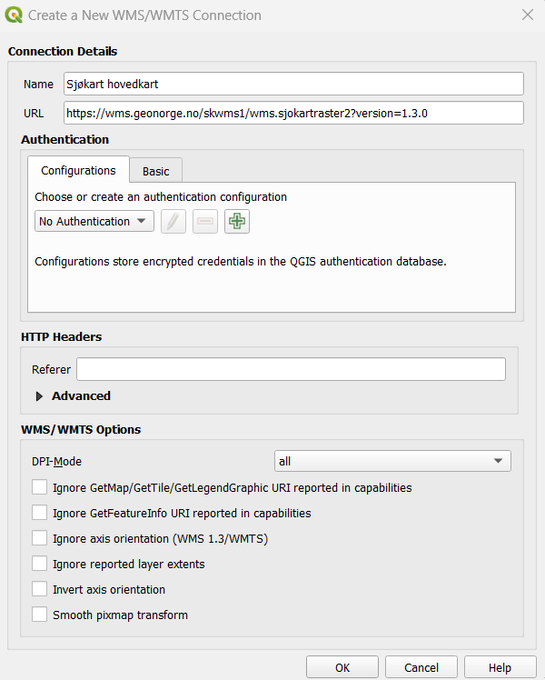
Task: Click the edit authentication configuration pencil icon
Action: coord(173,221)
